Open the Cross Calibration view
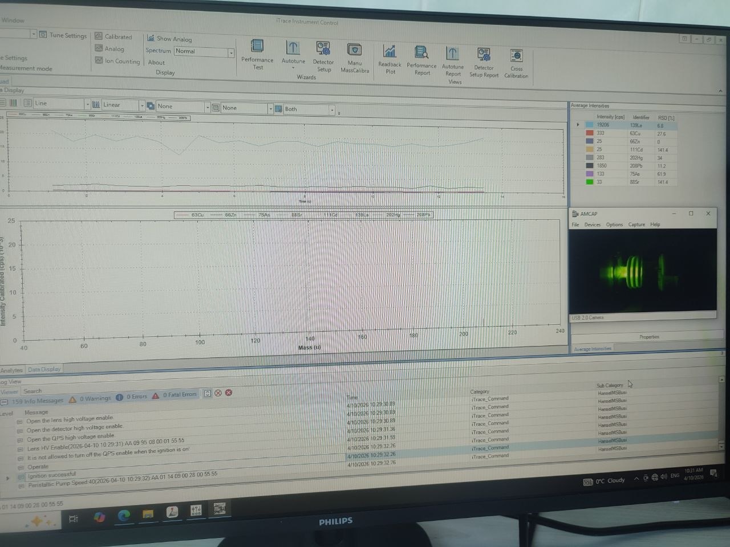Viewport: 730px width, 547px height. (x=516, y=64)
